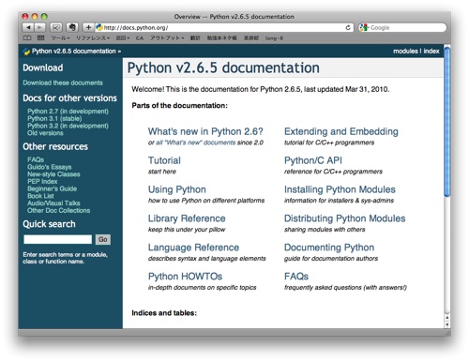
Task: Click the scrollbar up arrow
Action: click(447, 318)
